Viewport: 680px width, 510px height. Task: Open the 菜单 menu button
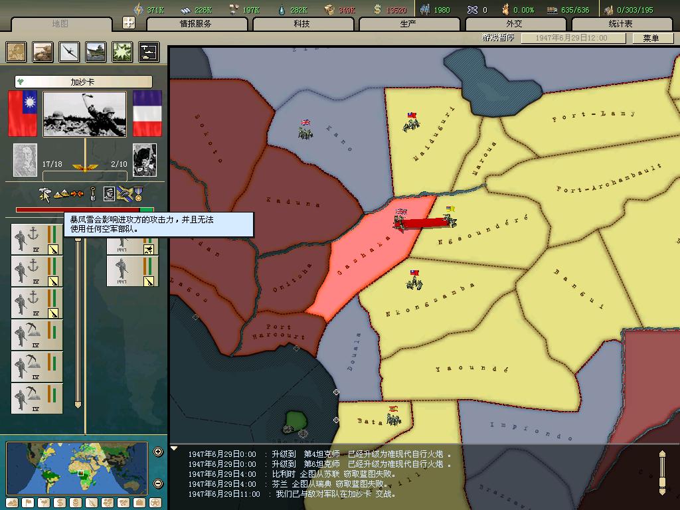click(x=652, y=38)
